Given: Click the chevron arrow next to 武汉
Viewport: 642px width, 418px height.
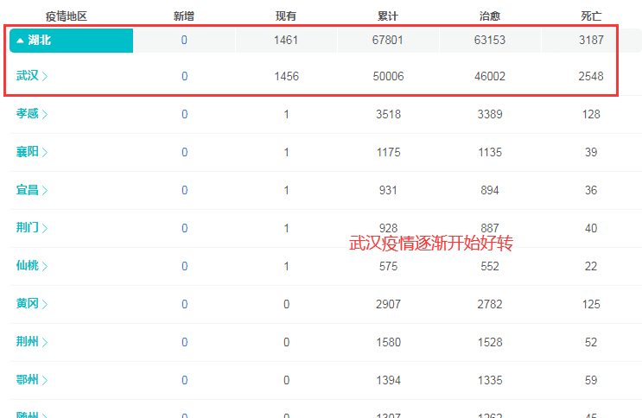Looking at the screenshot, I should pyautogui.click(x=45, y=77).
